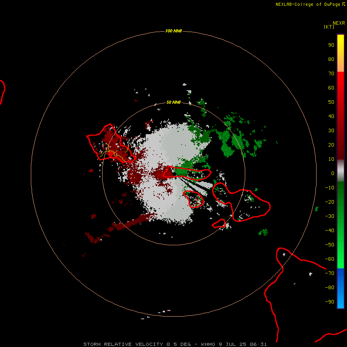Click the -50 scale label

[x=330, y=245]
